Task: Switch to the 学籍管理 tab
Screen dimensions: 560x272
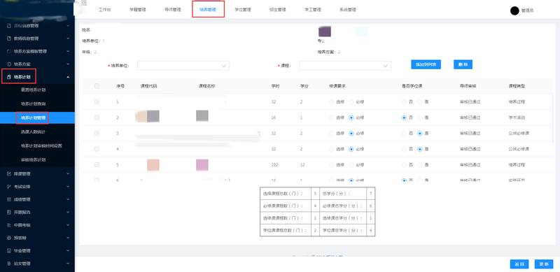Action: pyautogui.click(x=137, y=10)
